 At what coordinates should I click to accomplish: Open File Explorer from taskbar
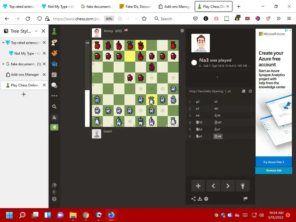tap(73, 215)
